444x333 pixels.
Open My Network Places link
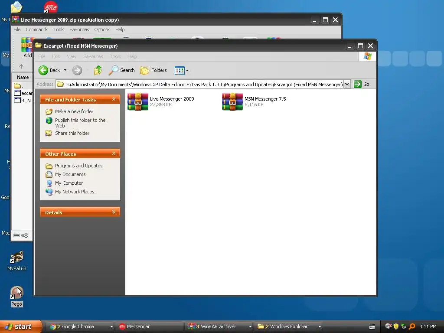click(75, 192)
